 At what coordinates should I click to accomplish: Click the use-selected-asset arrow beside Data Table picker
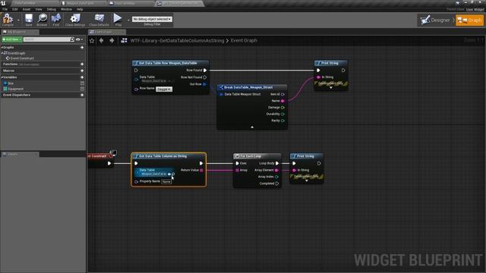tap(169, 174)
